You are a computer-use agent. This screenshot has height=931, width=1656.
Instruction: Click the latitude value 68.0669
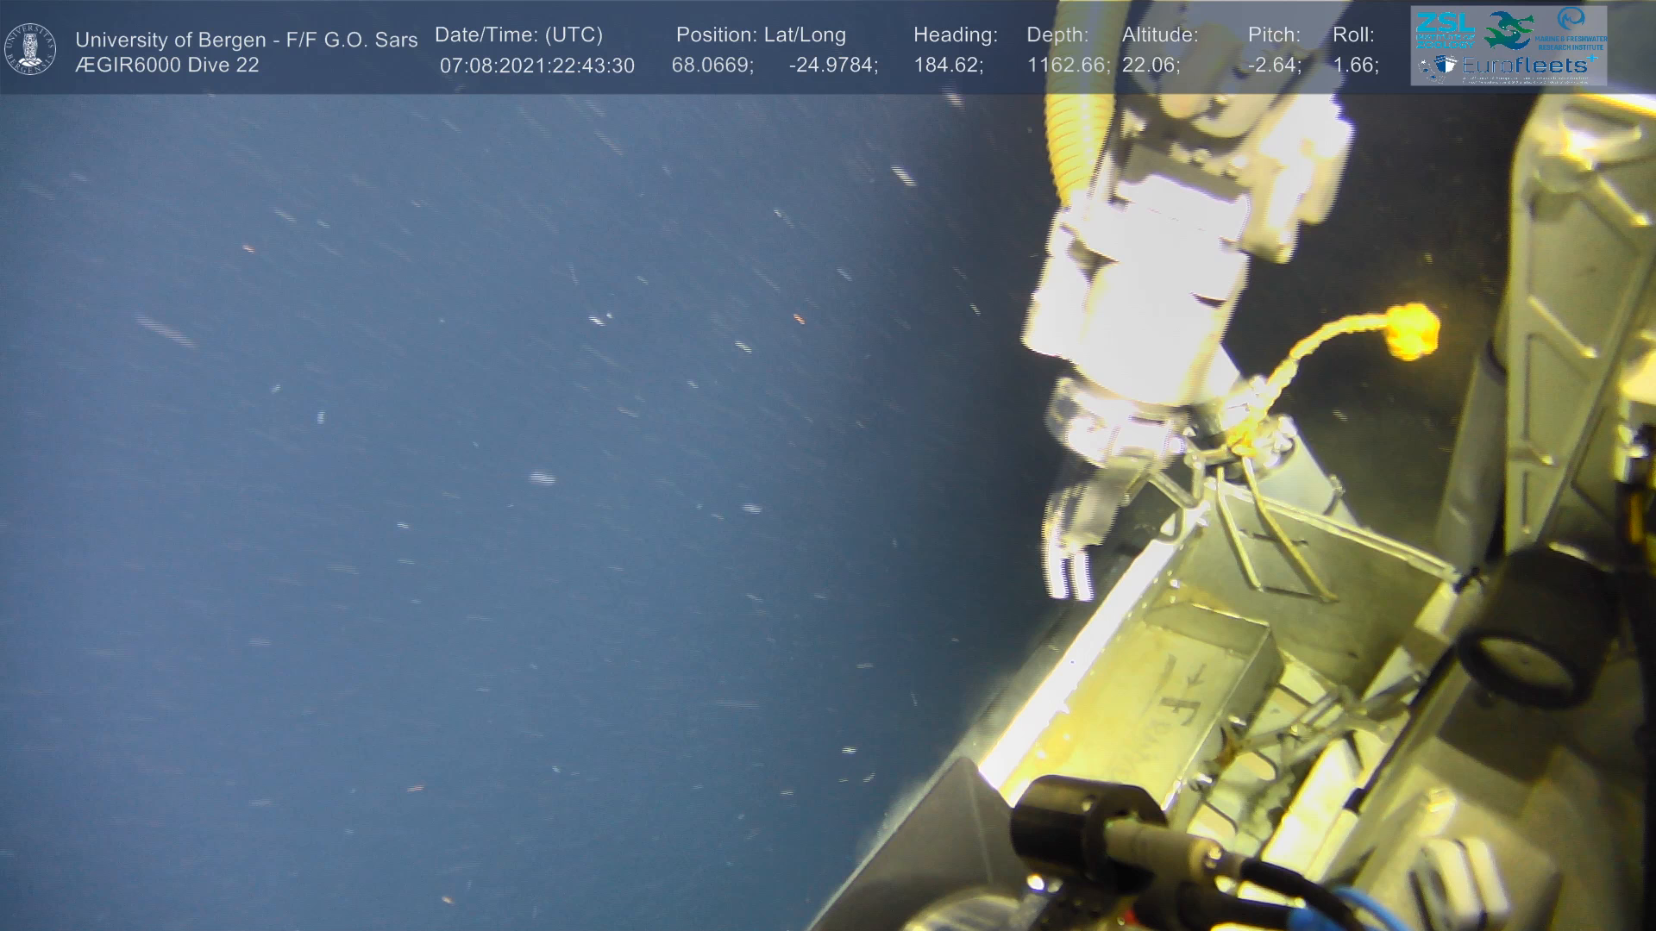(x=712, y=66)
